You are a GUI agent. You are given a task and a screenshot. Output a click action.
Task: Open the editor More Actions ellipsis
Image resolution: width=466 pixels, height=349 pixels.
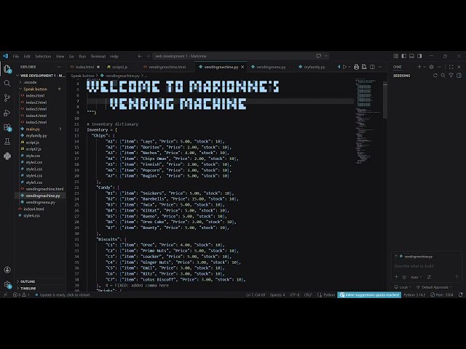coord(380,67)
